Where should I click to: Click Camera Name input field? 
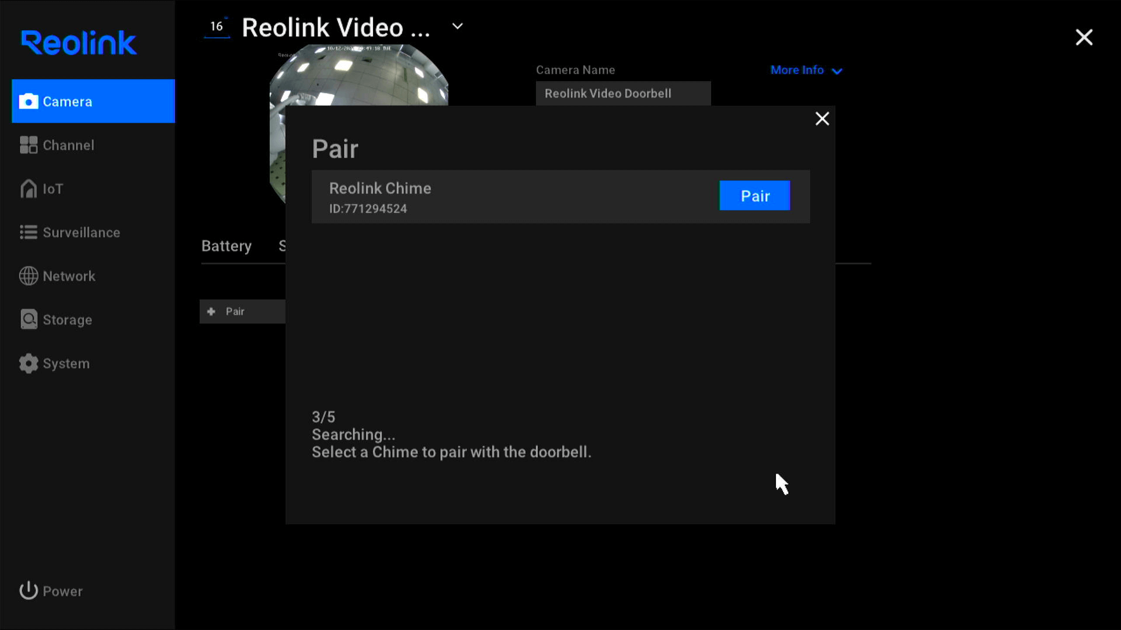[x=624, y=93]
